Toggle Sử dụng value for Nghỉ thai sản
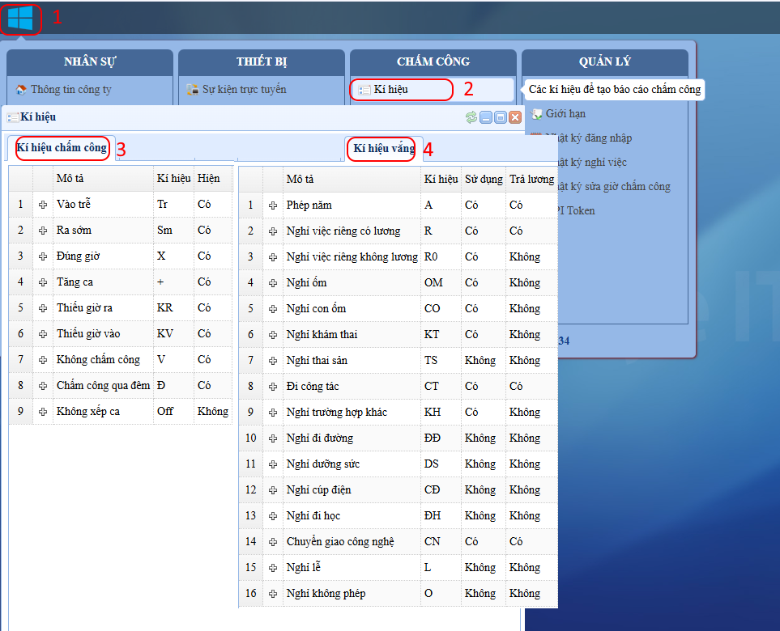The image size is (780, 631). click(x=480, y=360)
